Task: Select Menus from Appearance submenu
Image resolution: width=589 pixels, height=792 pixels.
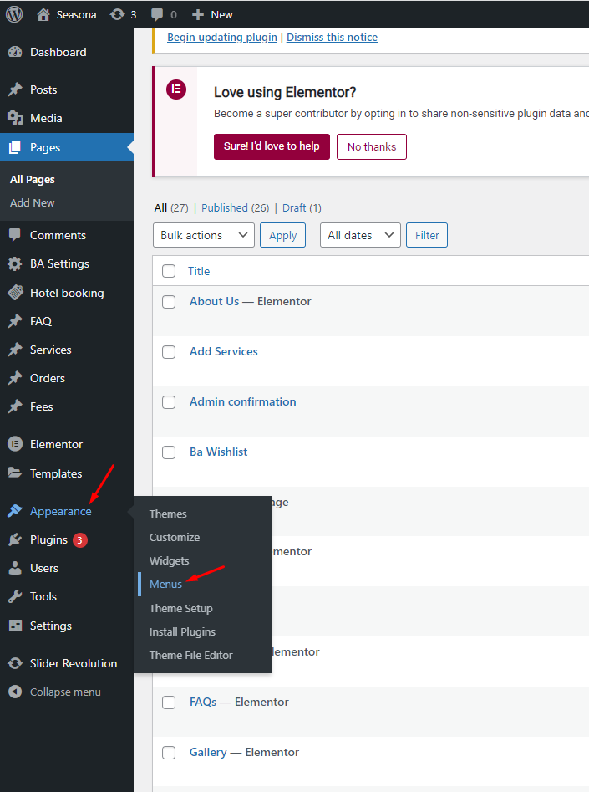Action: [165, 584]
